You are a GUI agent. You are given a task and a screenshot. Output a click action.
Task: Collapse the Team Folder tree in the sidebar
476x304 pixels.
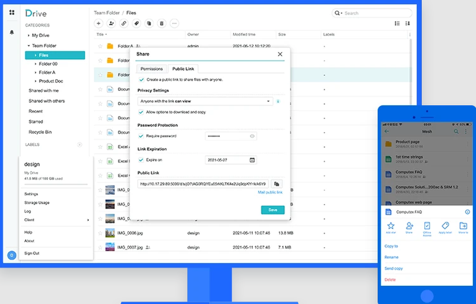click(29, 46)
